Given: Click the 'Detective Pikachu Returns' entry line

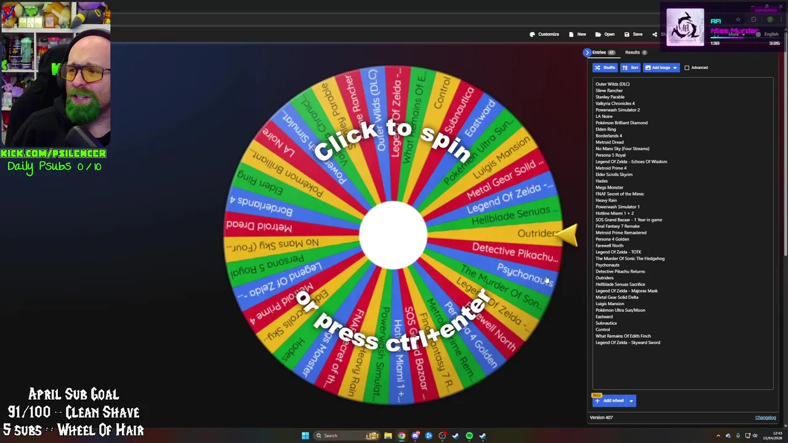Looking at the screenshot, I should pos(620,271).
